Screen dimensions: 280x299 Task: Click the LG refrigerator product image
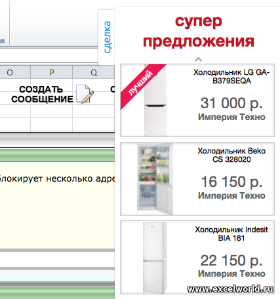click(155, 100)
